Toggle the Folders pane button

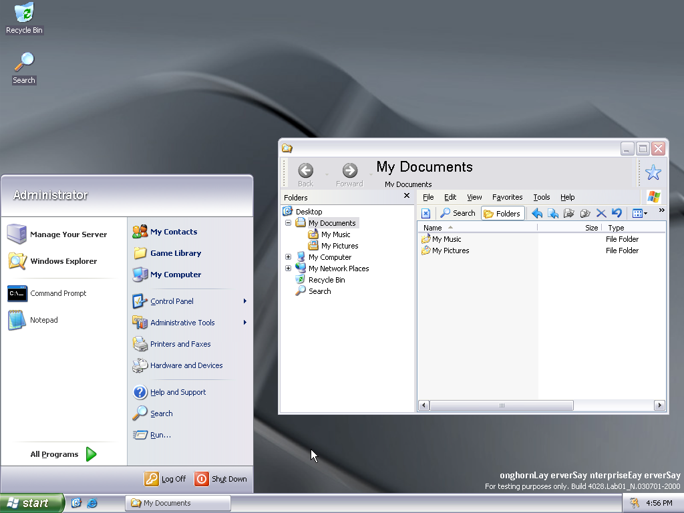point(502,213)
